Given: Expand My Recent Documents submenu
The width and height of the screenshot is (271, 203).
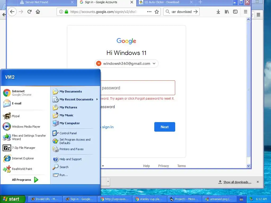Looking at the screenshot, I should [75, 99].
